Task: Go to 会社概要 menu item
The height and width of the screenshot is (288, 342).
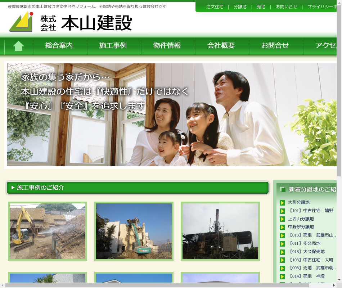Action: (x=221, y=46)
